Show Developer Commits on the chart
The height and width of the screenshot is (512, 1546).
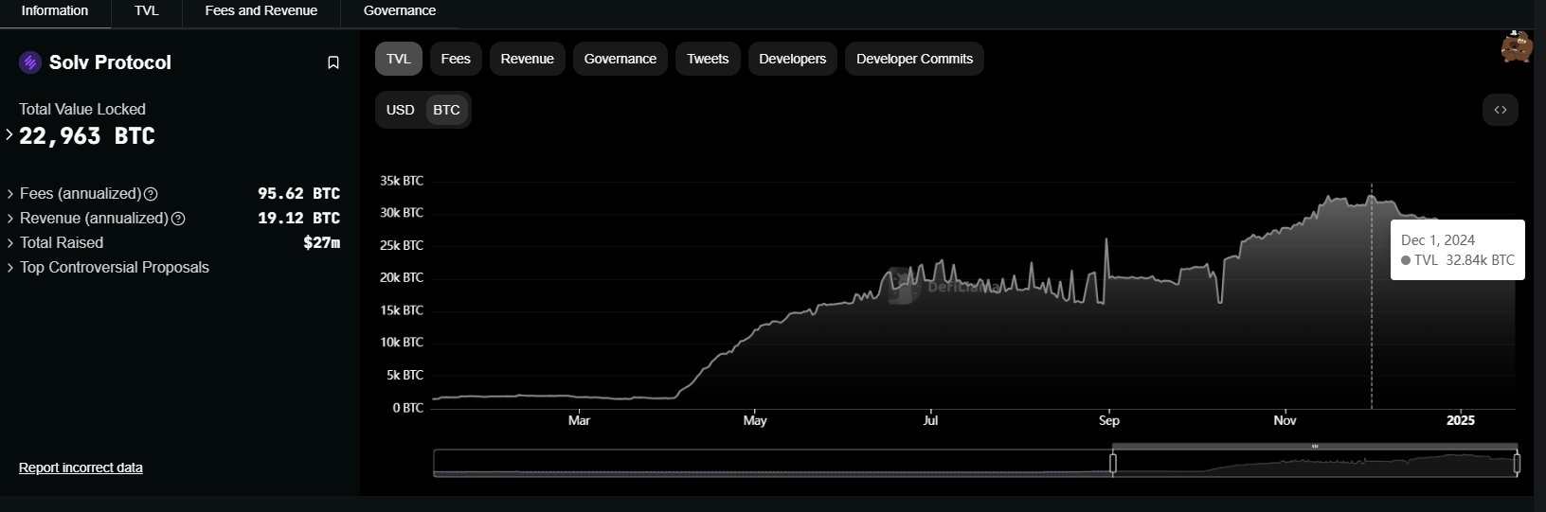pyautogui.click(x=914, y=59)
